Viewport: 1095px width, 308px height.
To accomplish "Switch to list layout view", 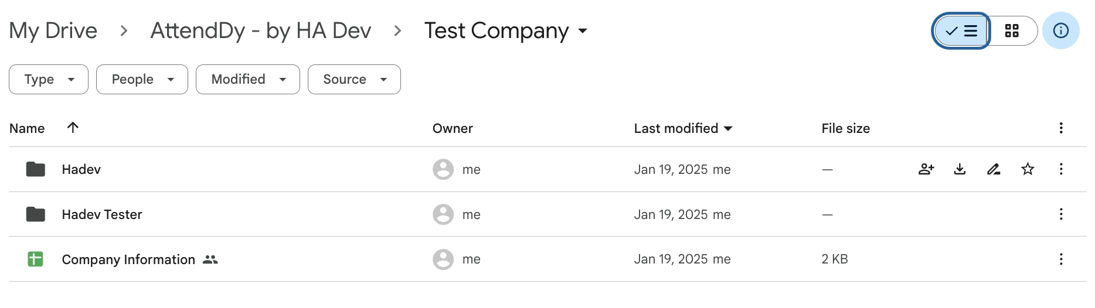I will point(961,30).
